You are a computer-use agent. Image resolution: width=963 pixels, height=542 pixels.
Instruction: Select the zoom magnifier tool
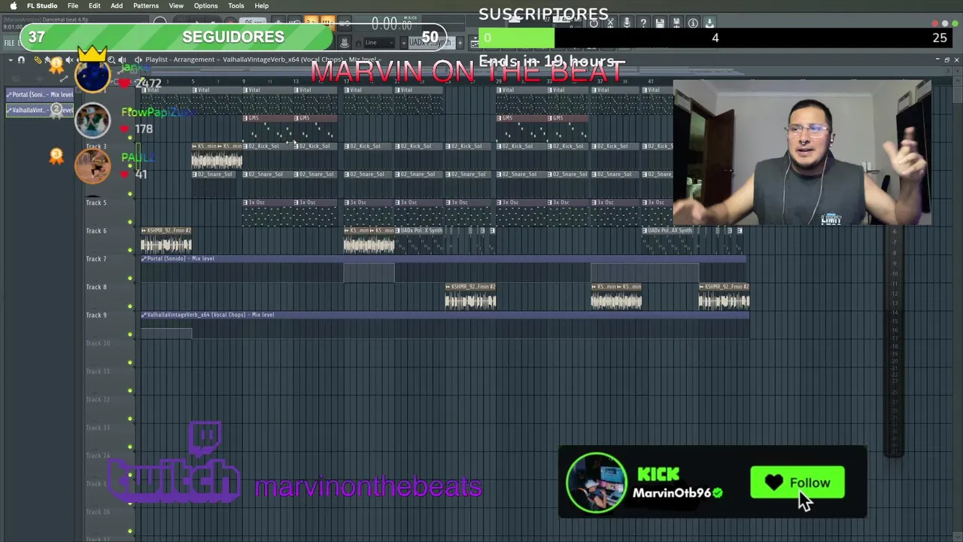111,59
